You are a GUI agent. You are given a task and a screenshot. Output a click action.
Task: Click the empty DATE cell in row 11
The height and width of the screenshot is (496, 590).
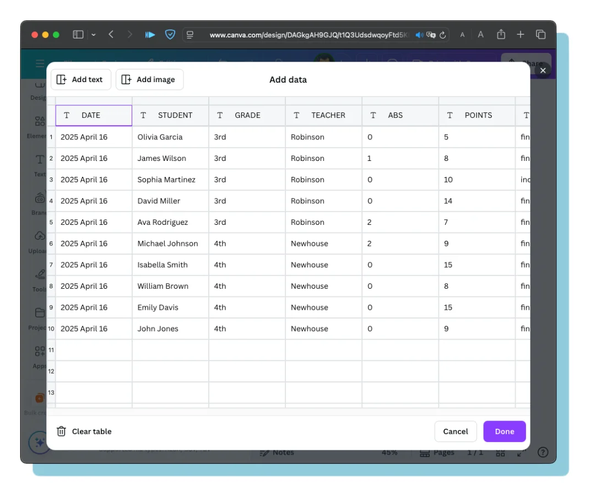click(x=94, y=350)
